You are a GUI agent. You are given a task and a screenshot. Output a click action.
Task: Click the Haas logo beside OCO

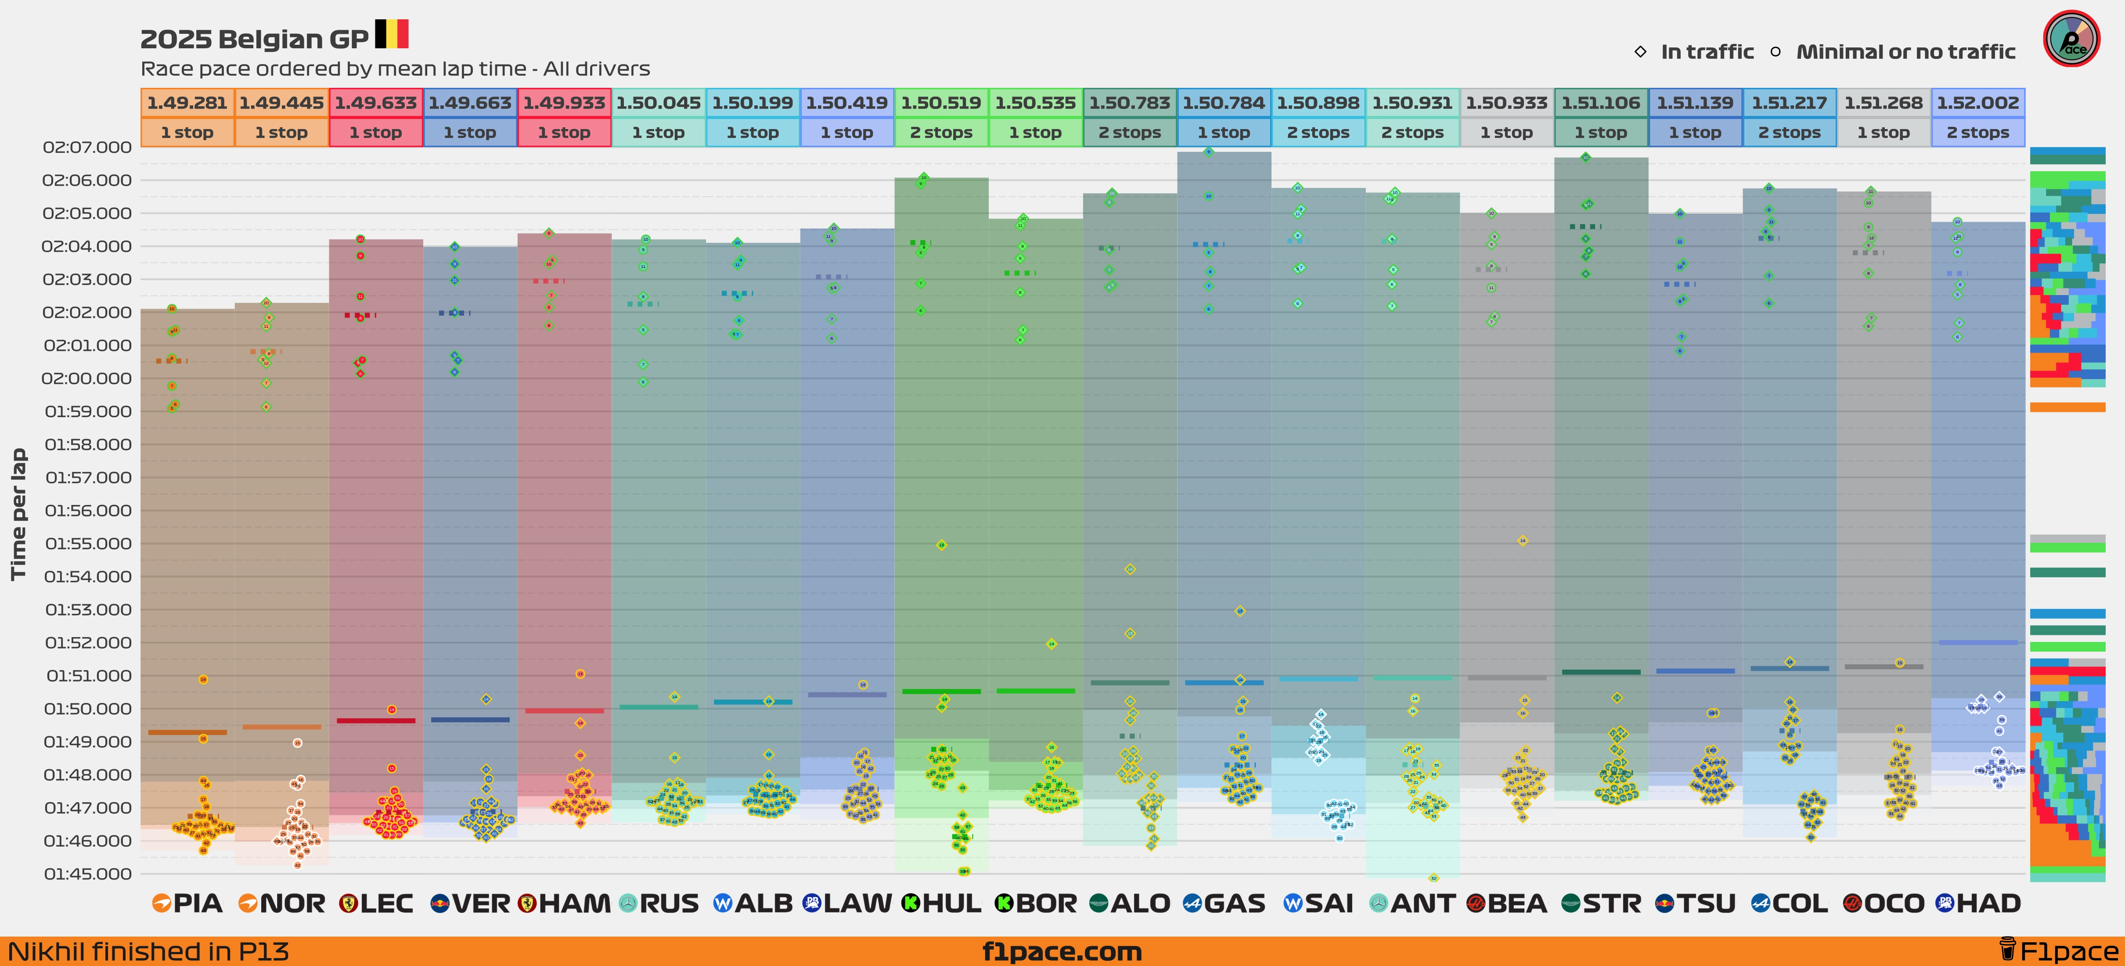click(1853, 903)
